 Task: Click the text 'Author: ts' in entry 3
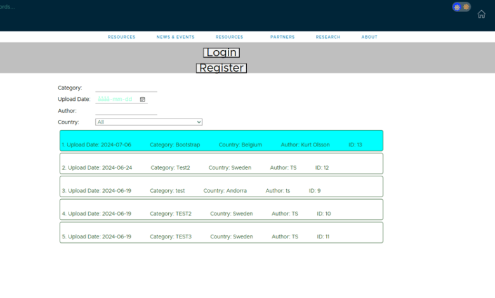278,191
